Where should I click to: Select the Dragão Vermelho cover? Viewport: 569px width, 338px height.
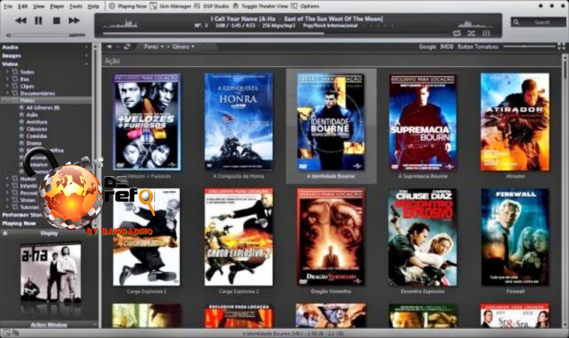coord(330,237)
